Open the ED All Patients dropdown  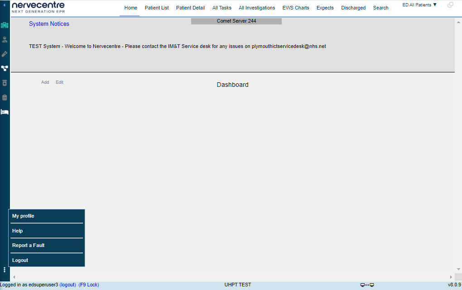click(419, 5)
